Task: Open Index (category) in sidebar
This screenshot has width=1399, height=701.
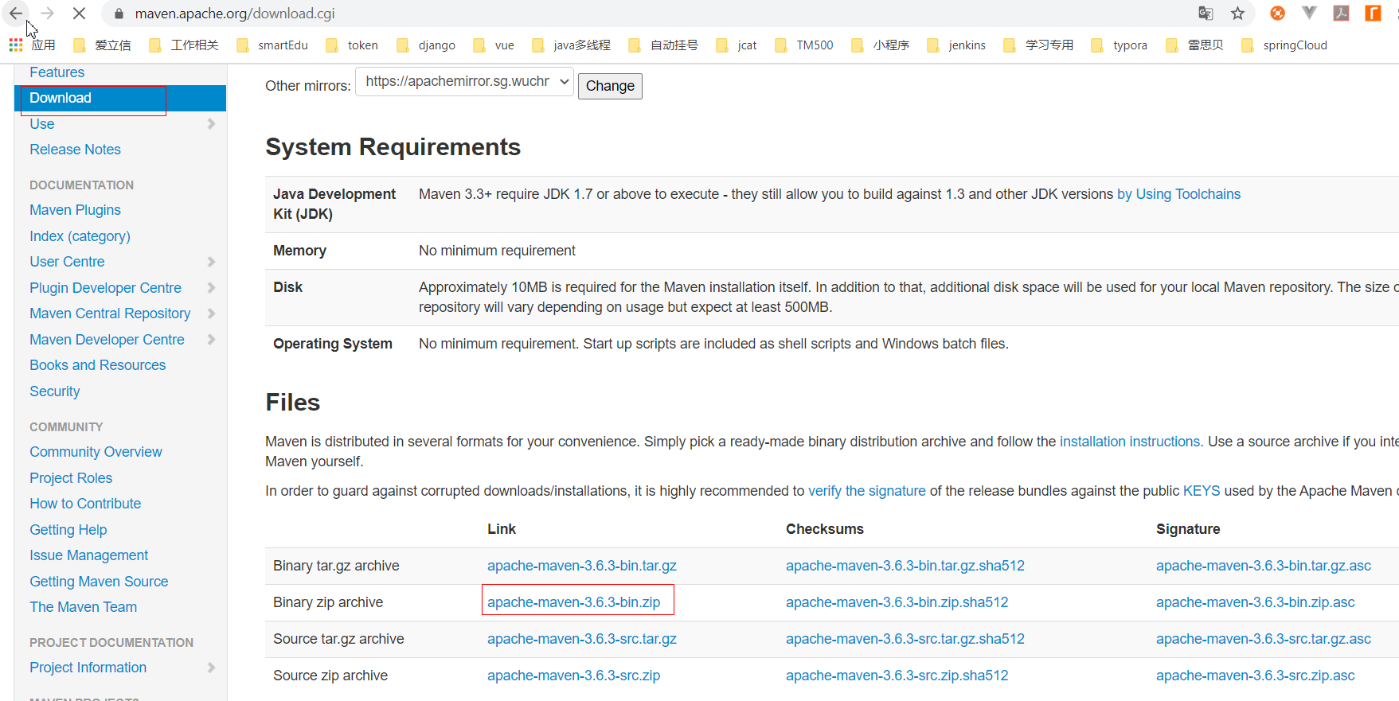Action: pyautogui.click(x=80, y=236)
